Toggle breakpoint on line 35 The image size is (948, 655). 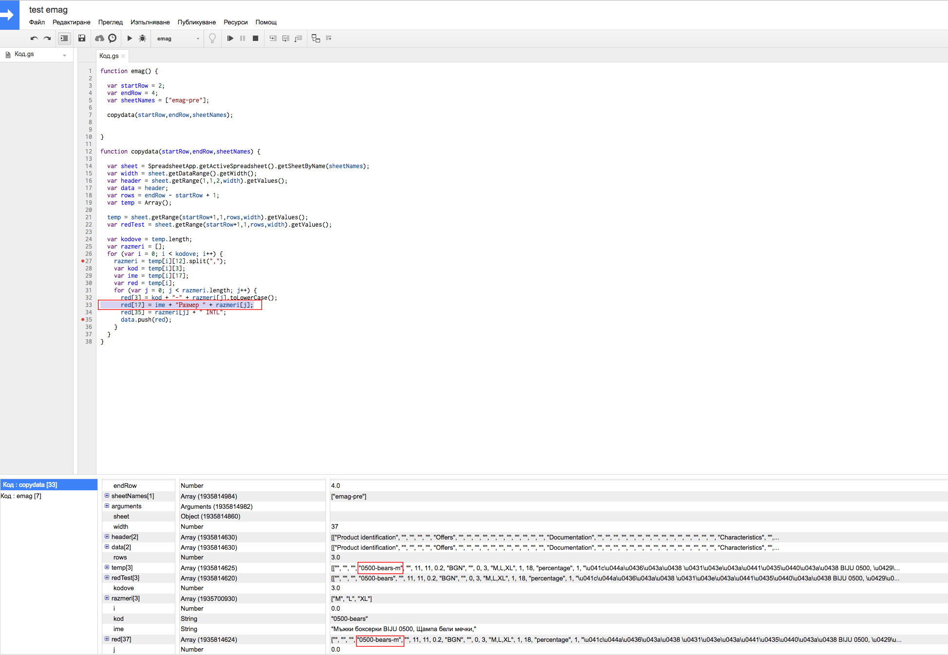(x=83, y=320)
